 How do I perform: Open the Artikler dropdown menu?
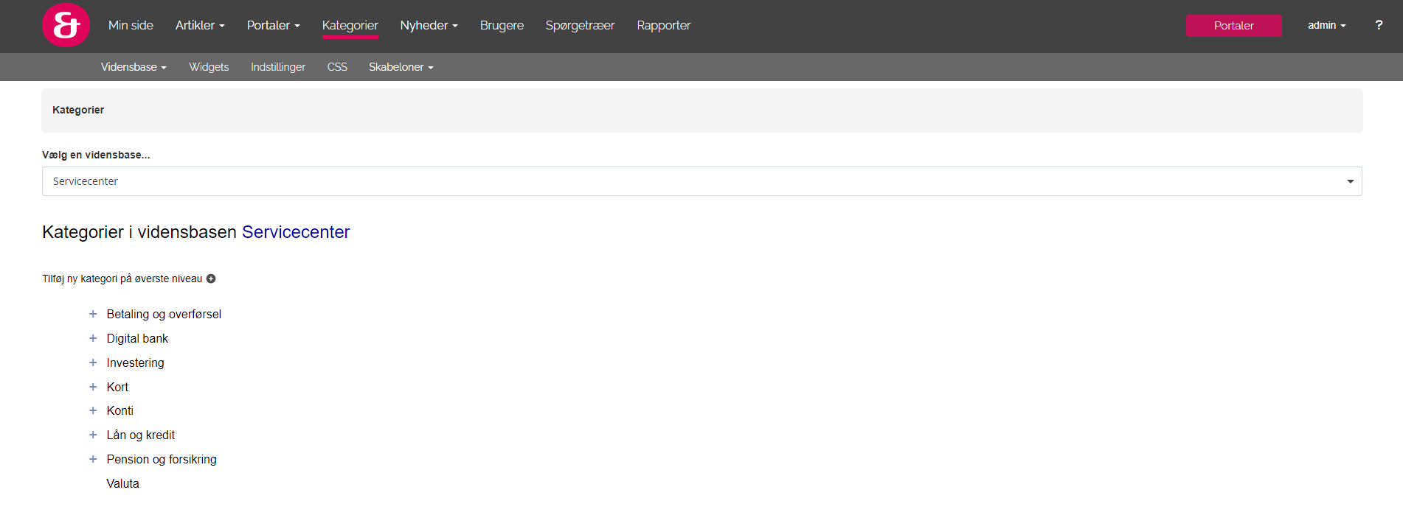(x=199, y=26)
